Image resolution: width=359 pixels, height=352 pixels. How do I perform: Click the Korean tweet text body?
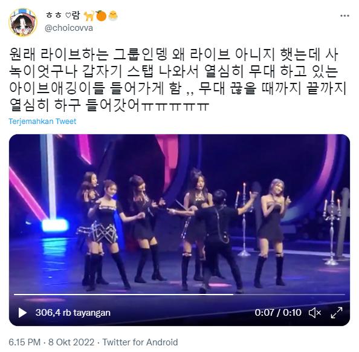[x=178, y=80]
